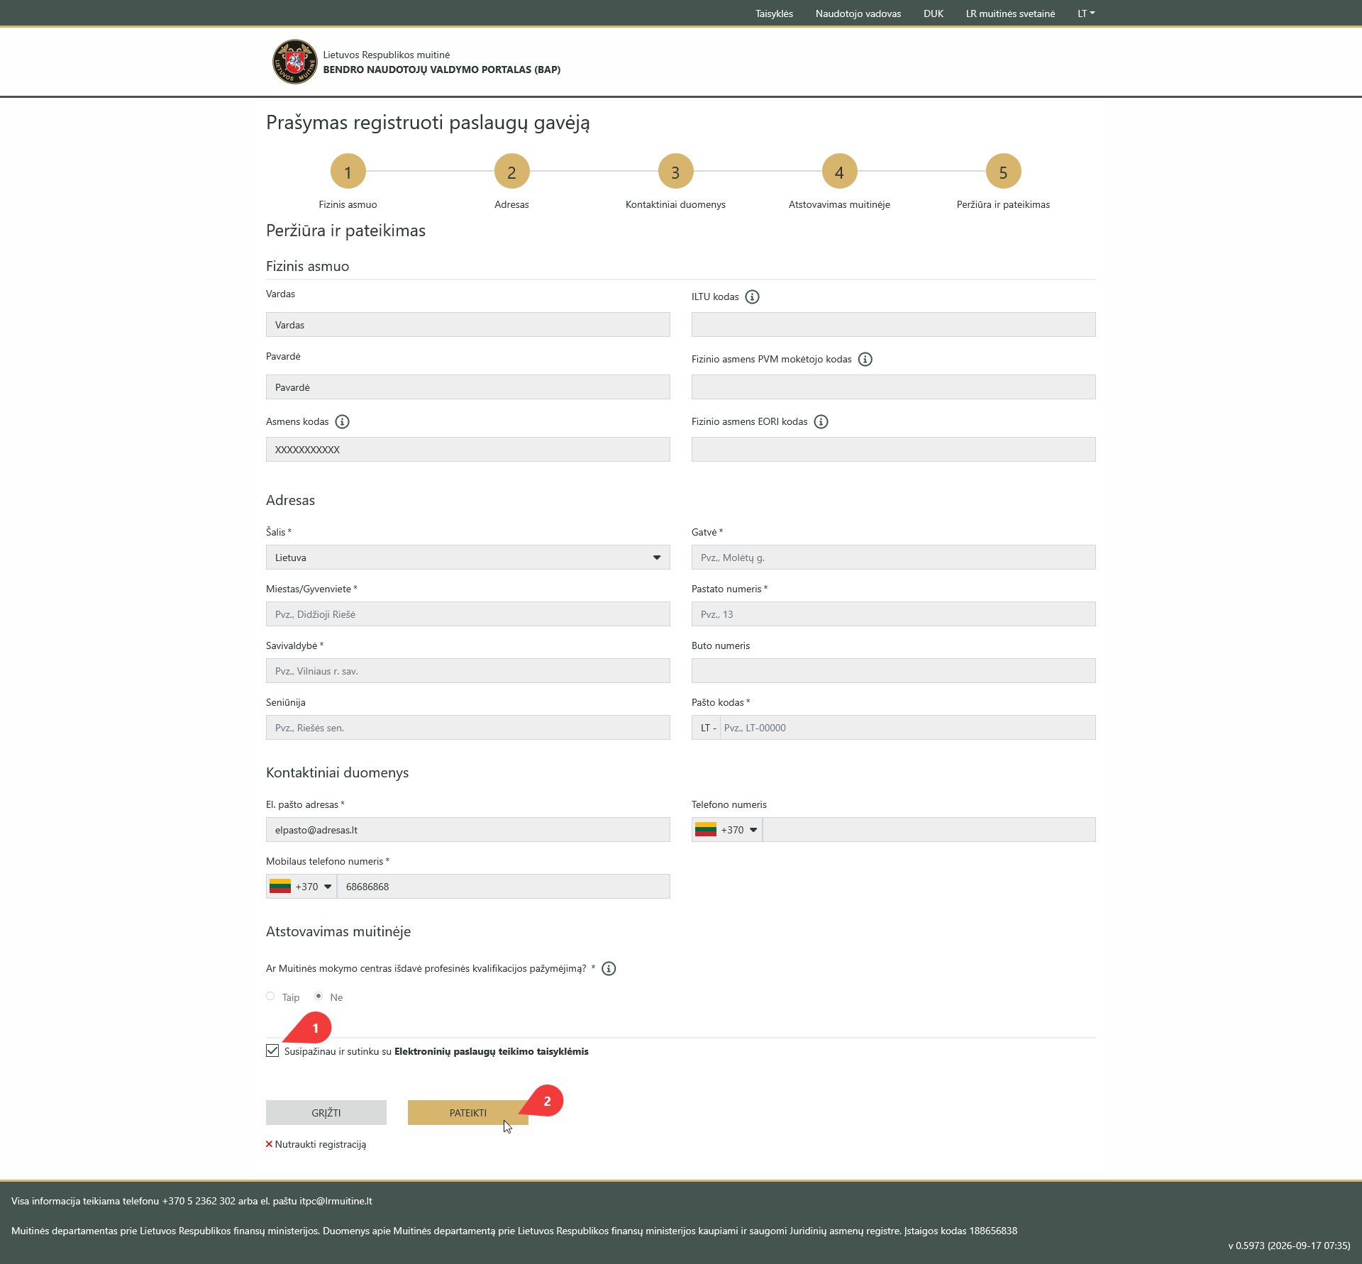Click the Seniūnija input field
Screen dimensions: 1362x1264
pos(468,728)
